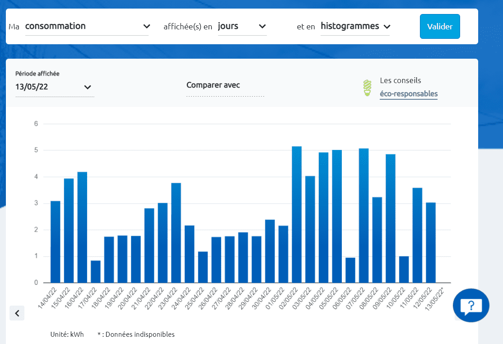
Task: Click the Période affichée chevron
Action: (88, 88)
